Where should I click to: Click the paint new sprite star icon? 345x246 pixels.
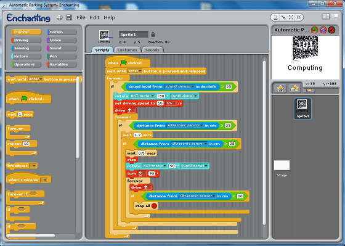[281, 89]
